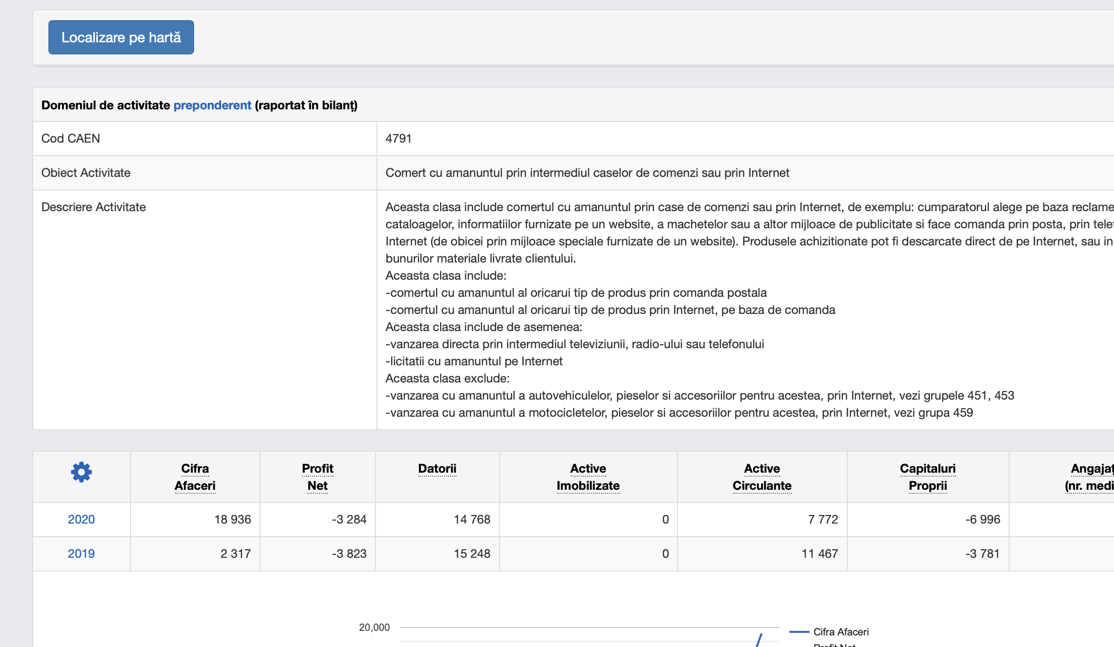
Task: Click the Angajați column header
Action: pyautogui.click(x=1091, y=477)
